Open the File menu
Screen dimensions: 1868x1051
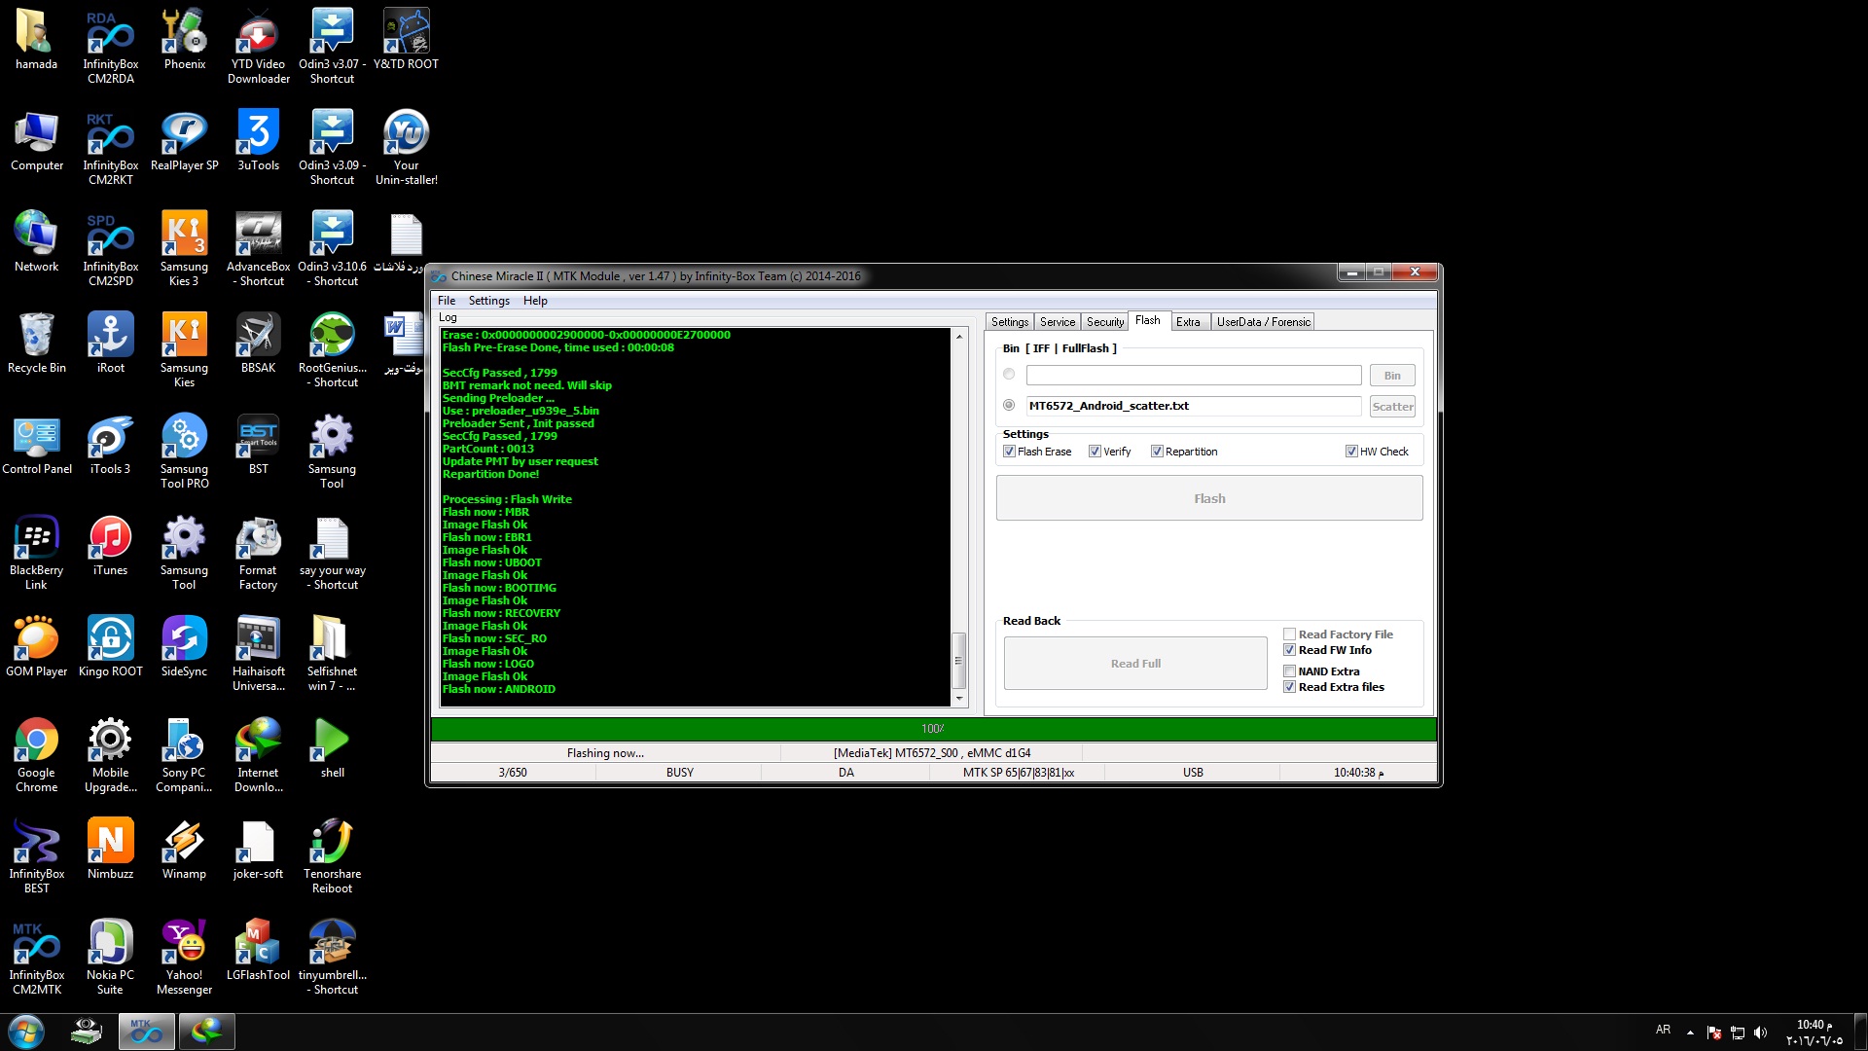click(447, 301)
